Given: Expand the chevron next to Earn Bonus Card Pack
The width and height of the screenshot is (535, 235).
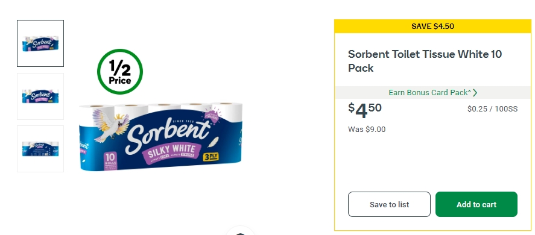Looking at the screenshot, I should click(x=475, y=93).
